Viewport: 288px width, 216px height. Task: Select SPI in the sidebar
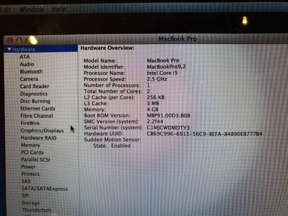pos(25,196)
